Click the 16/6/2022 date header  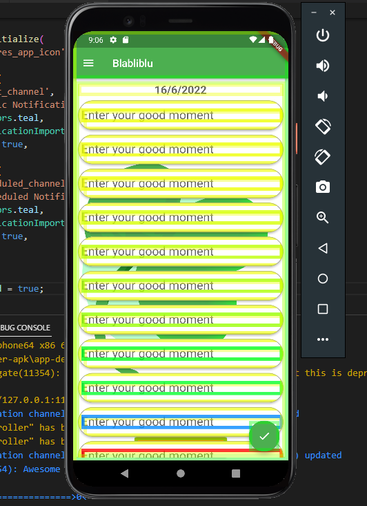[180, 90]
